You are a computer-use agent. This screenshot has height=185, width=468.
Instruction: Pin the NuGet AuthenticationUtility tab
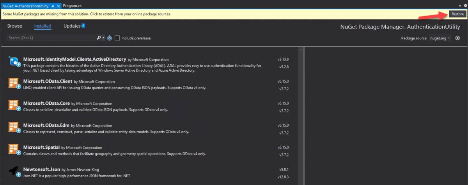pos(53,6)
